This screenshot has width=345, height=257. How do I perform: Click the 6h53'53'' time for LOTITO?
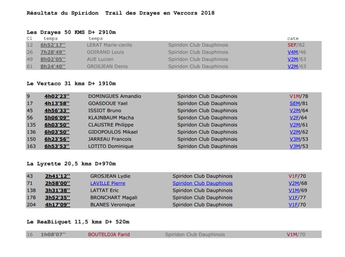pyautogui.click(x=57, y=146)
